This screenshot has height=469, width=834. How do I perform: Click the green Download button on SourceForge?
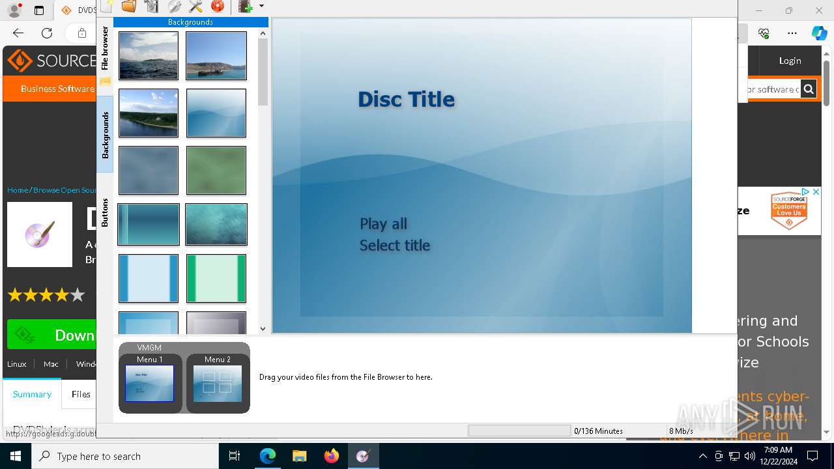click(52, 335)
